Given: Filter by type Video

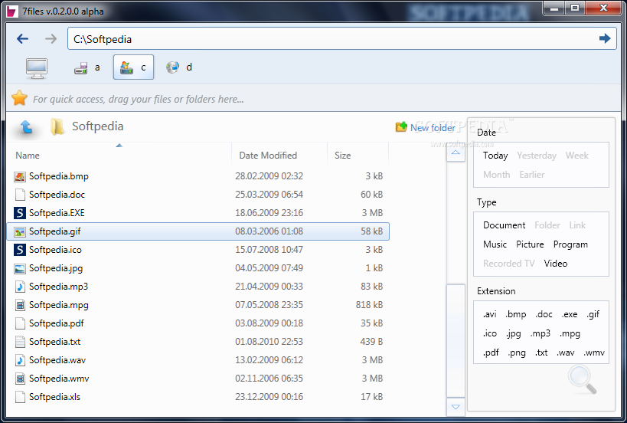Looking at the screenshot, I should [x=556, y=264].
